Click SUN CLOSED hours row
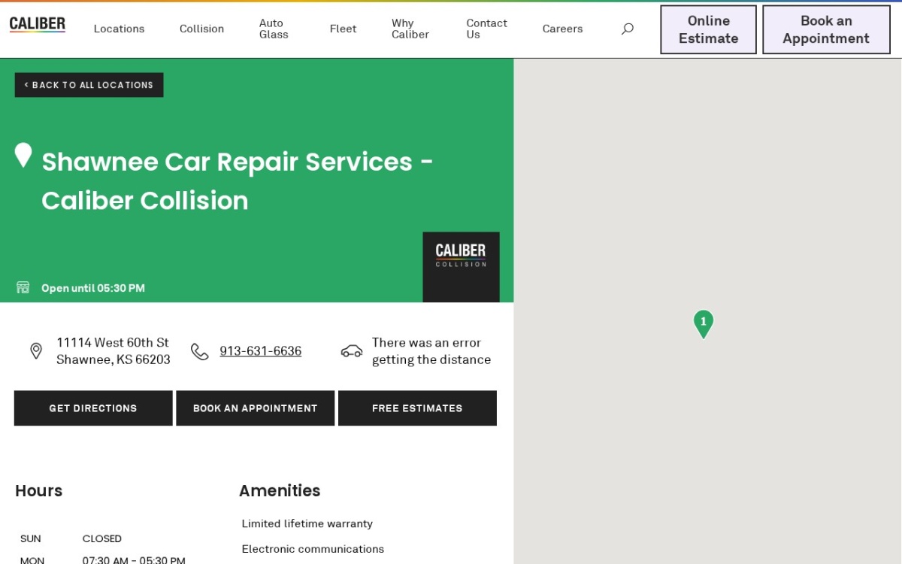This screenshot has height=564, width=902. click(x=71, y=538)
